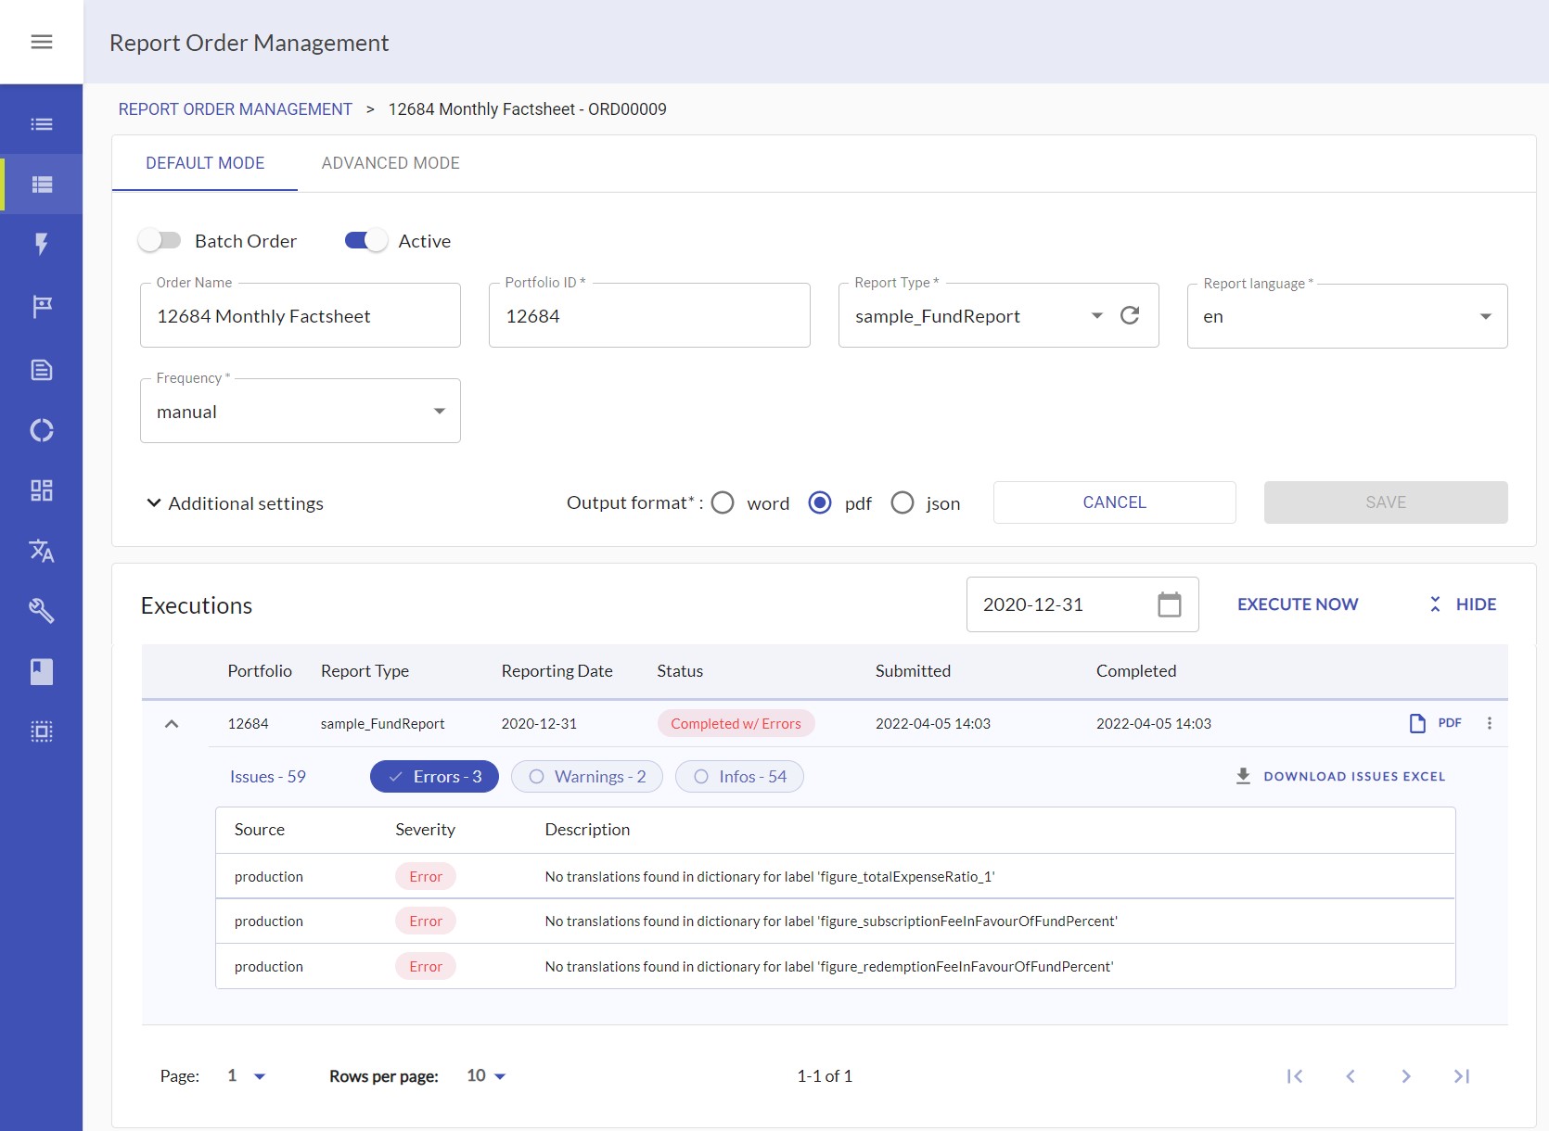Expand Additional settings section
Viewport: 1549px width, 1131px height.
pyautogui.click(x=235, y=503)
